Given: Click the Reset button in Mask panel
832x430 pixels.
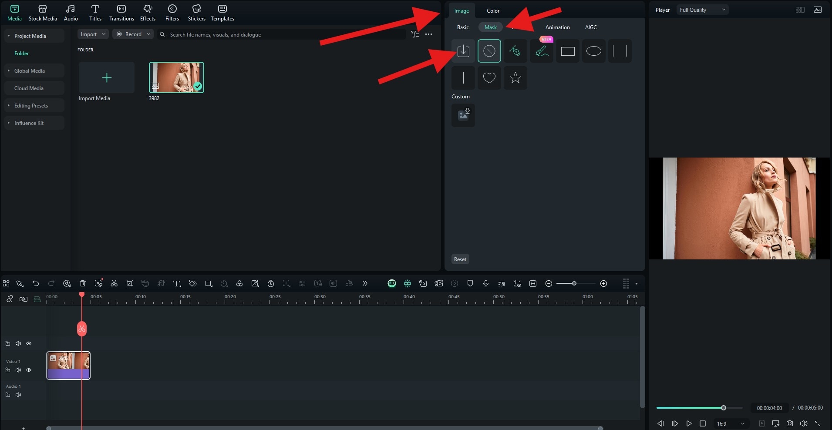Looking at the screenshot, I should pyautogui.click(x=460, y=259).
